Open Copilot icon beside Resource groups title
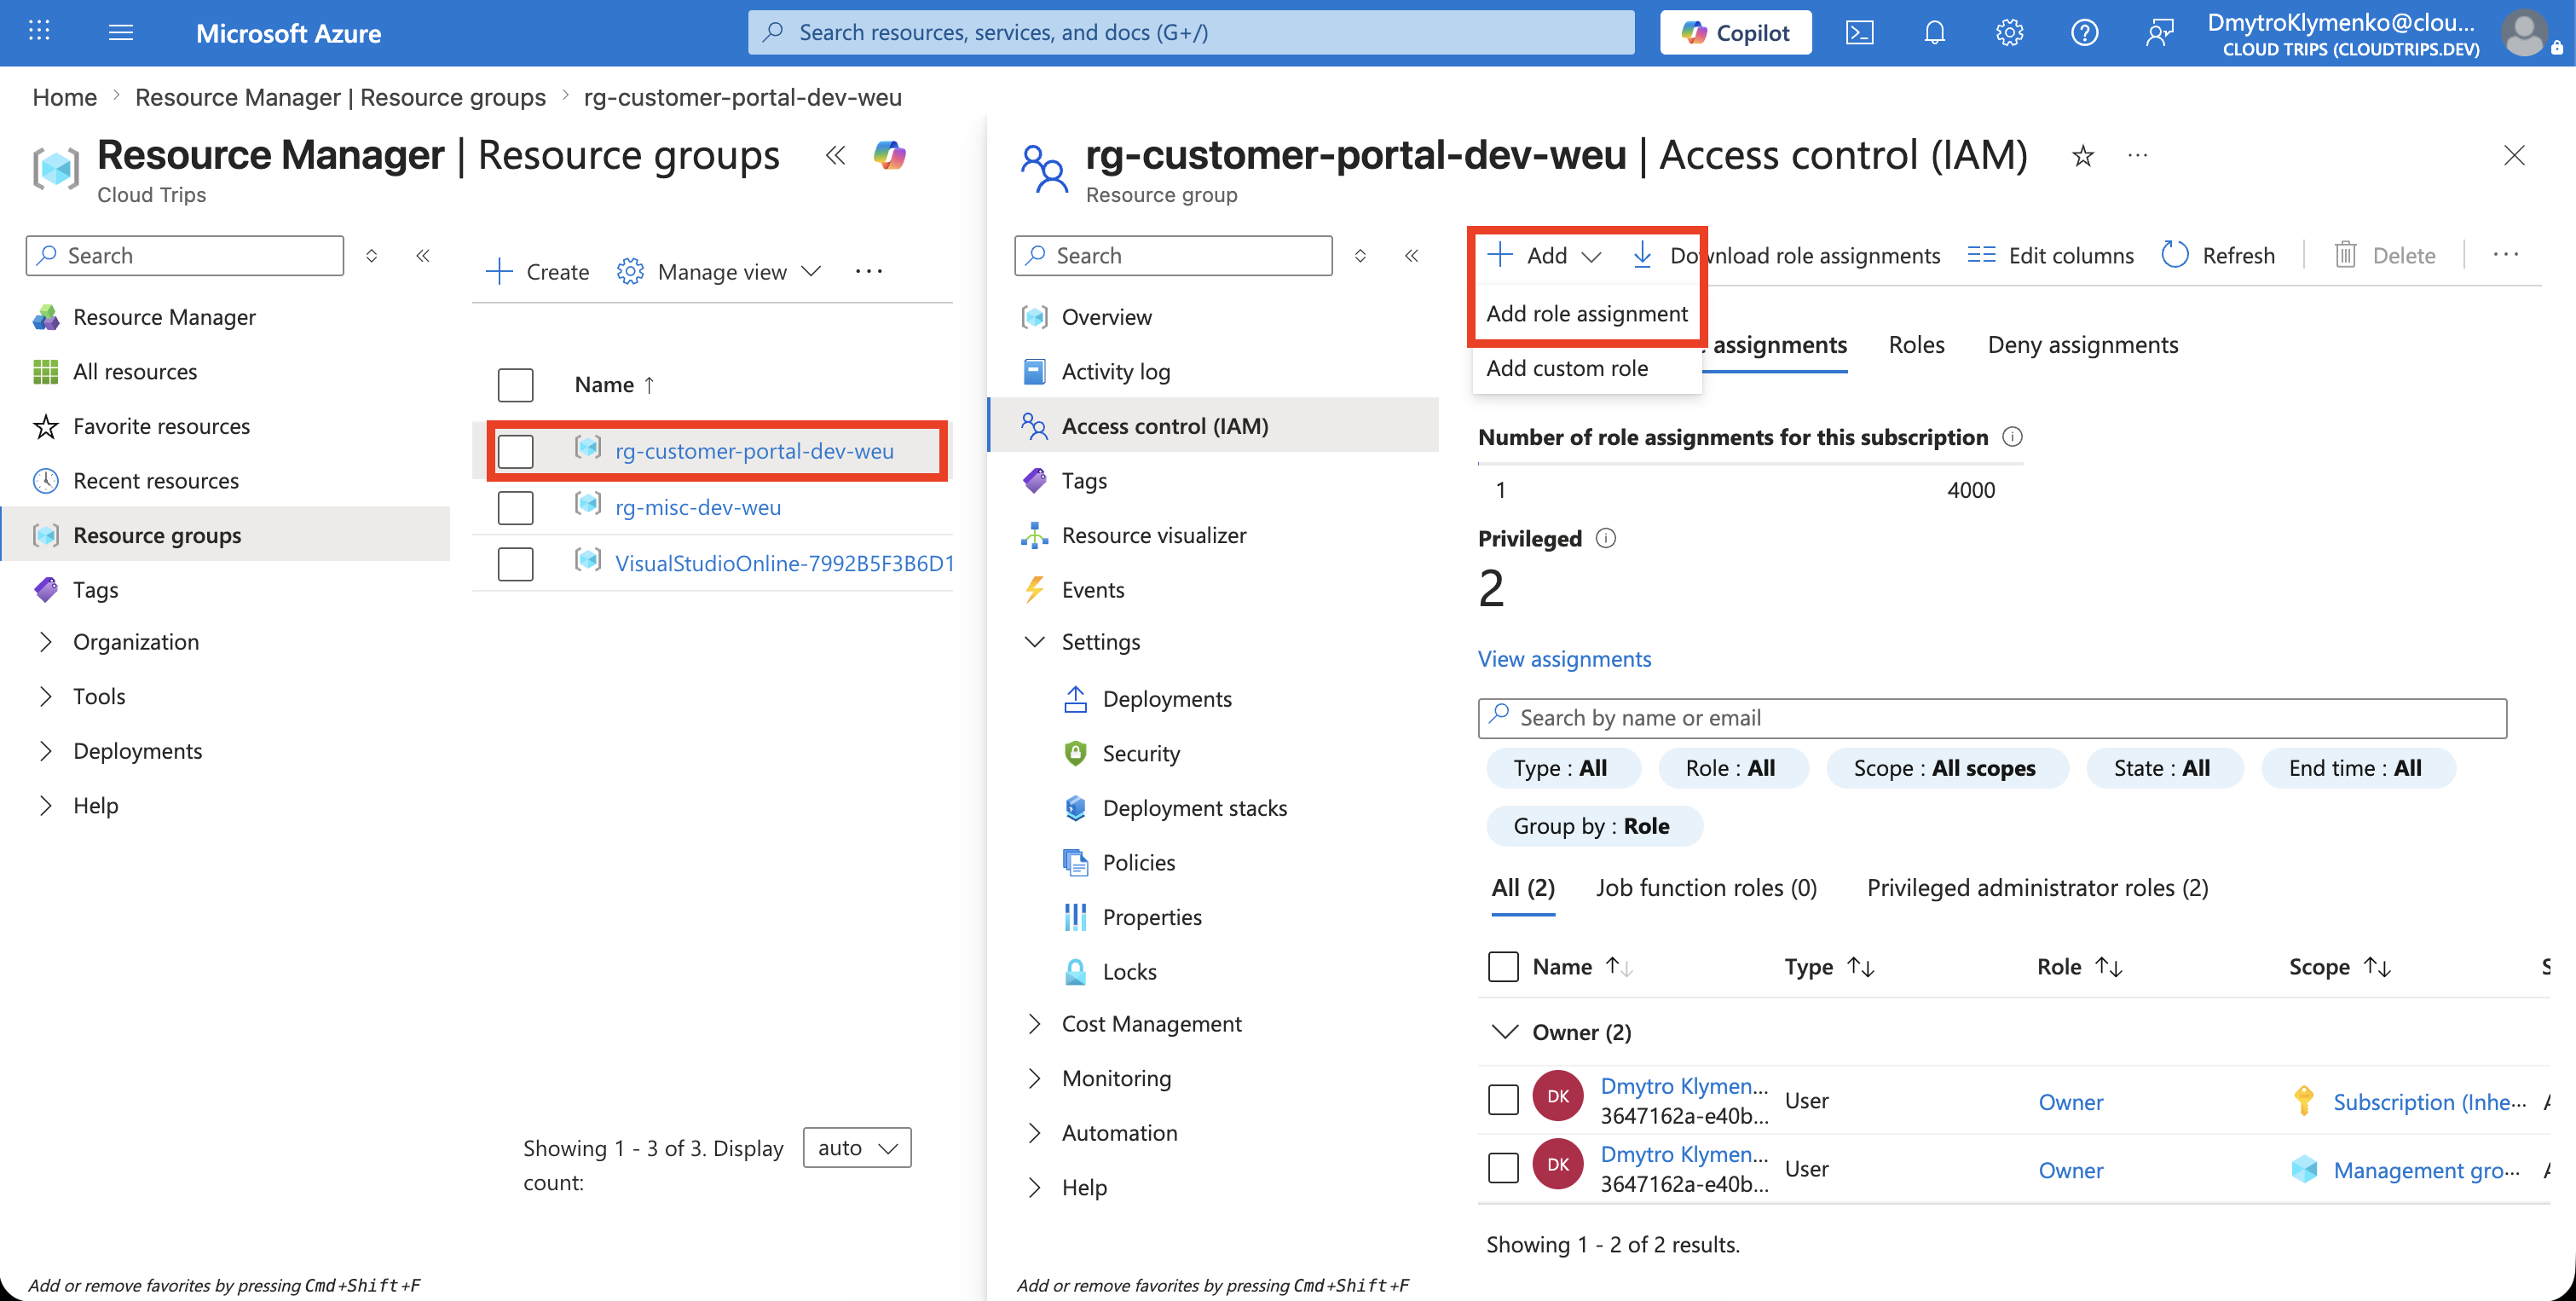The width and height of the screenshot is (2576, 1301). tap(889, 155)
